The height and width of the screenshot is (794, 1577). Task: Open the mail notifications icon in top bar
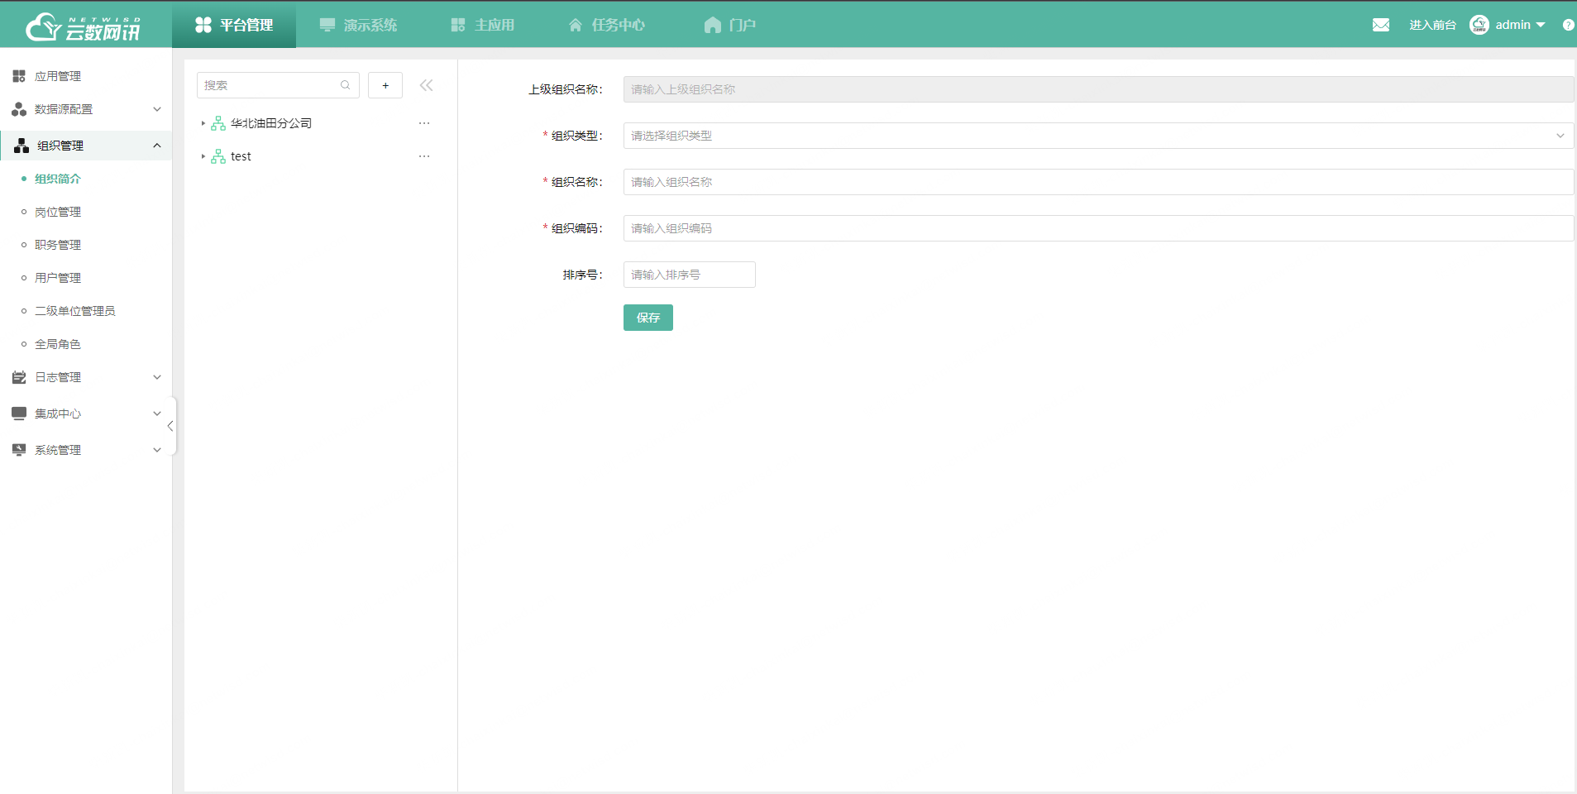(x=1380, y=24)
